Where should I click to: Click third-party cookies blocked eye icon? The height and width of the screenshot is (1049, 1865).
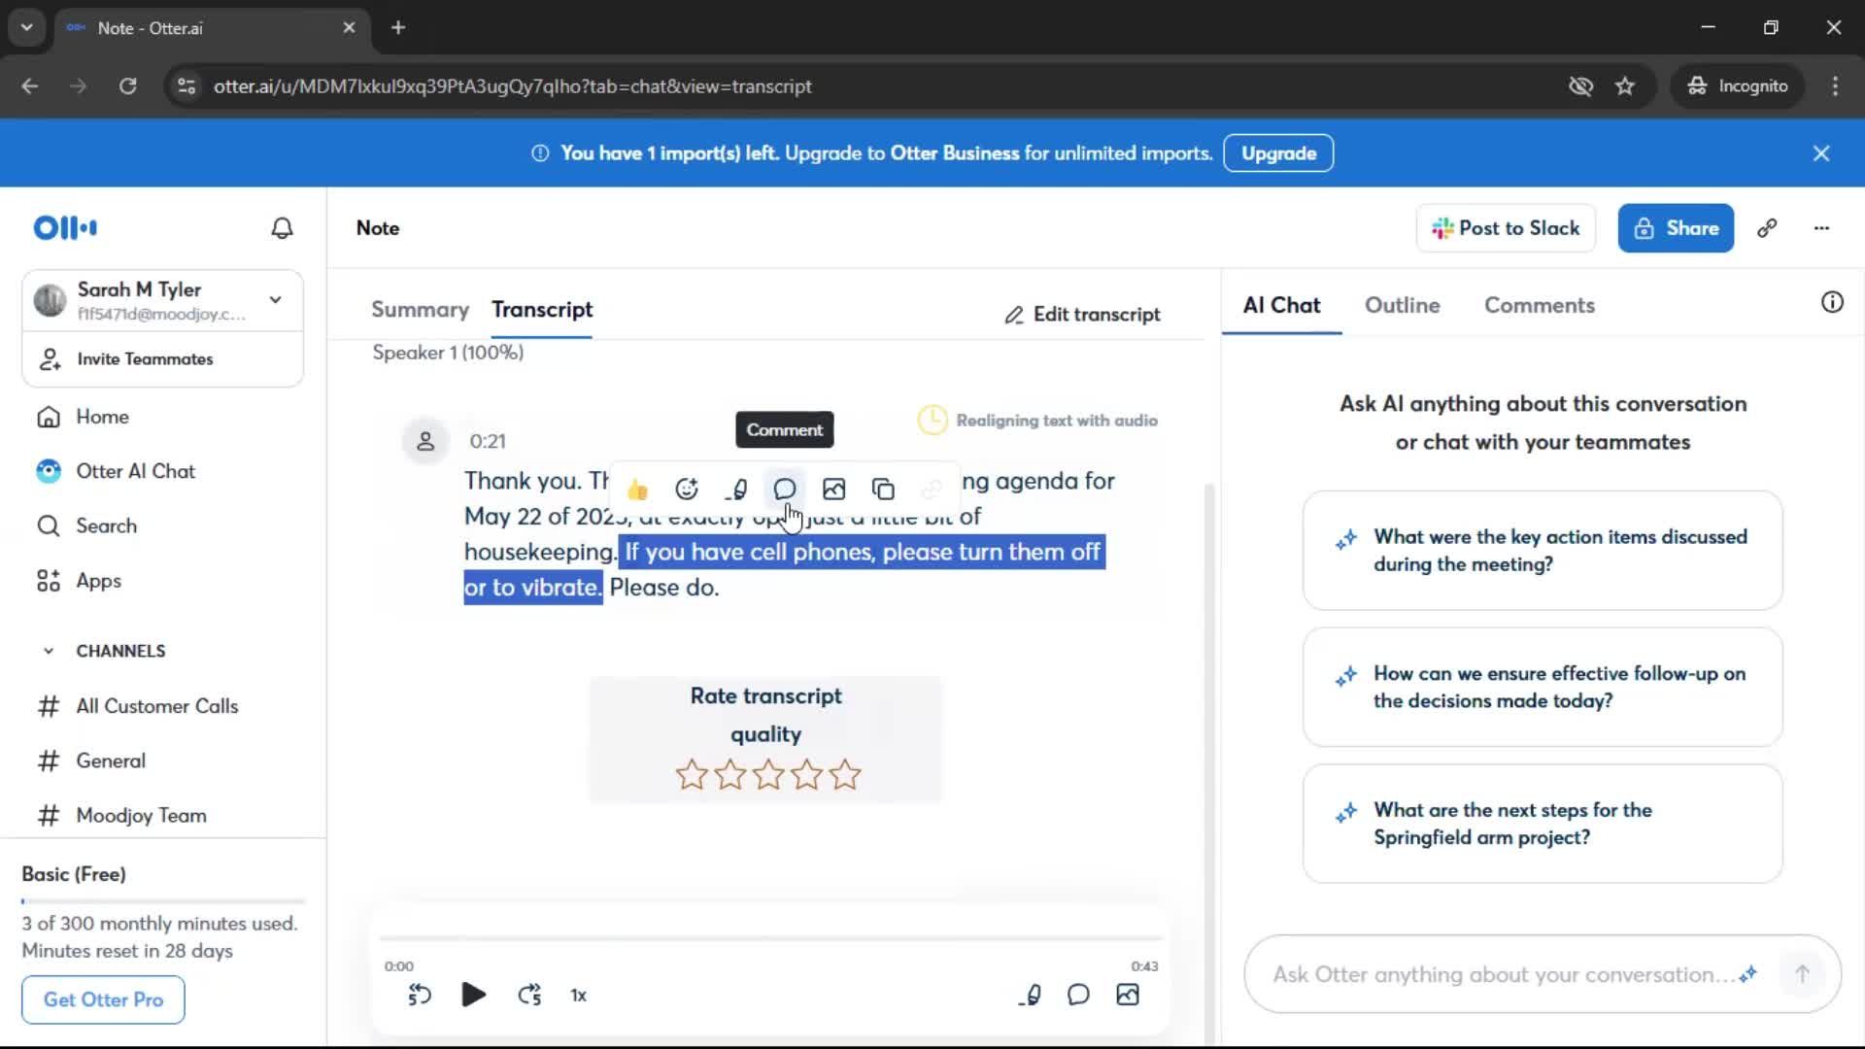pyautogui.click(x=1580, y=86)
